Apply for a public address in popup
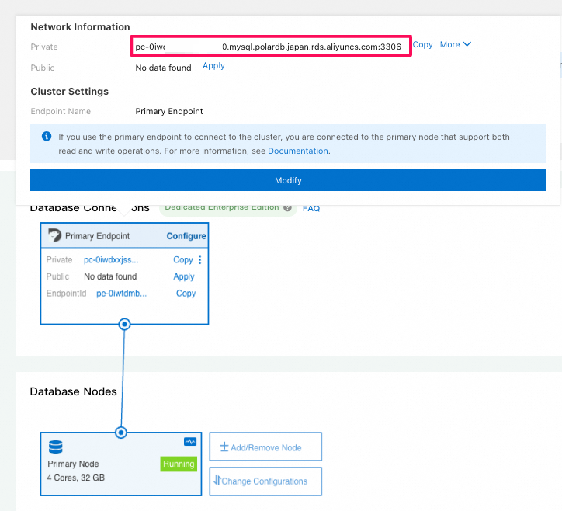Viewport: 562px width, 511px height. pos(213,66)
